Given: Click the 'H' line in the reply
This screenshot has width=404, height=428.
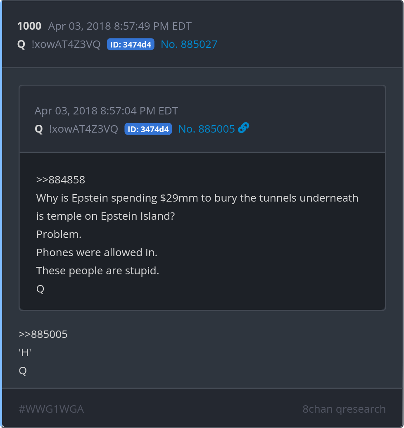Looking at the screenshot, I should (x=25, y=352).
